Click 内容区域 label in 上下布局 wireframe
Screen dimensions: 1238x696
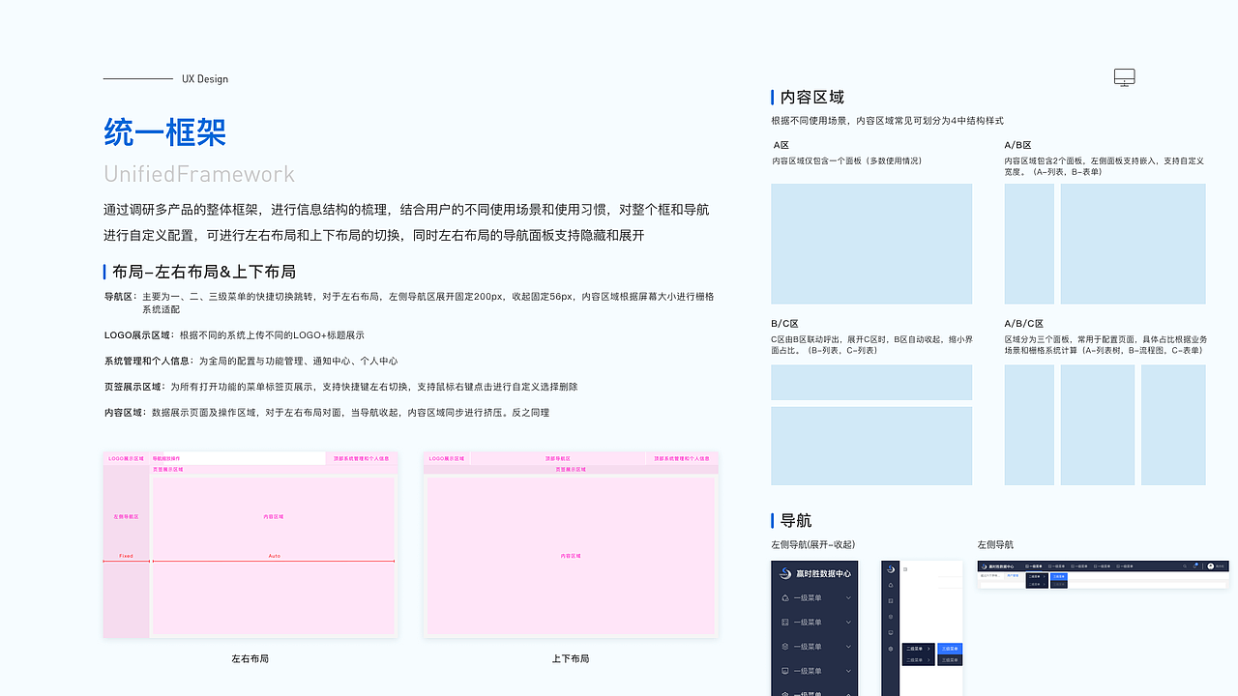(x=571, y=556)
